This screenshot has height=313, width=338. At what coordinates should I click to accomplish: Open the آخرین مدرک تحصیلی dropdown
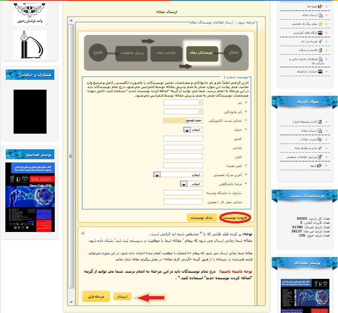tap(178, 175)
